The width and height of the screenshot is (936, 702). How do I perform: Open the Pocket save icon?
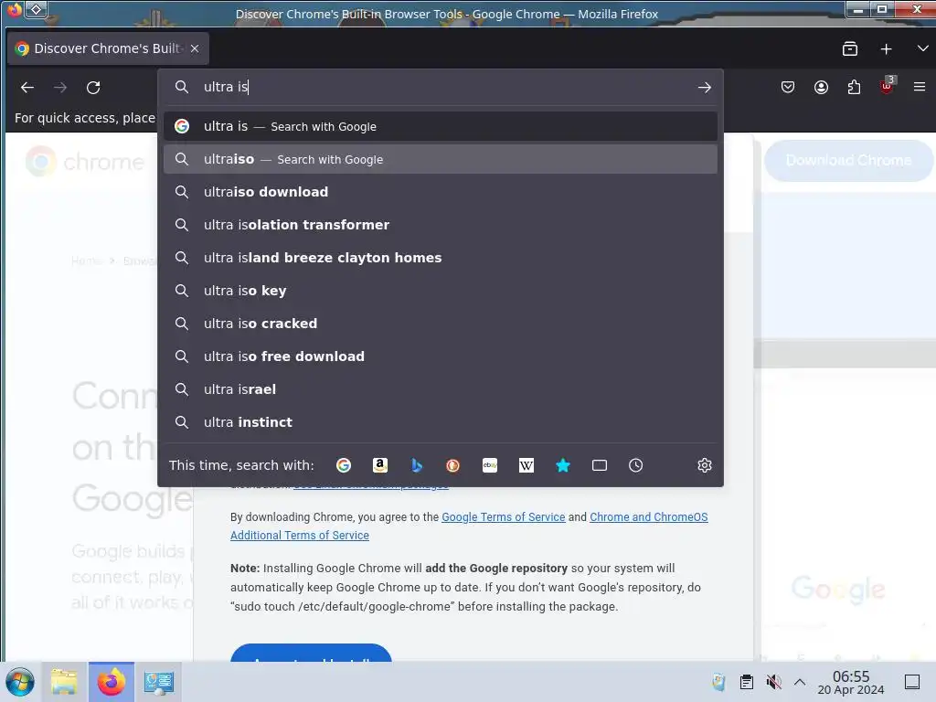click(x=788, y=87)
